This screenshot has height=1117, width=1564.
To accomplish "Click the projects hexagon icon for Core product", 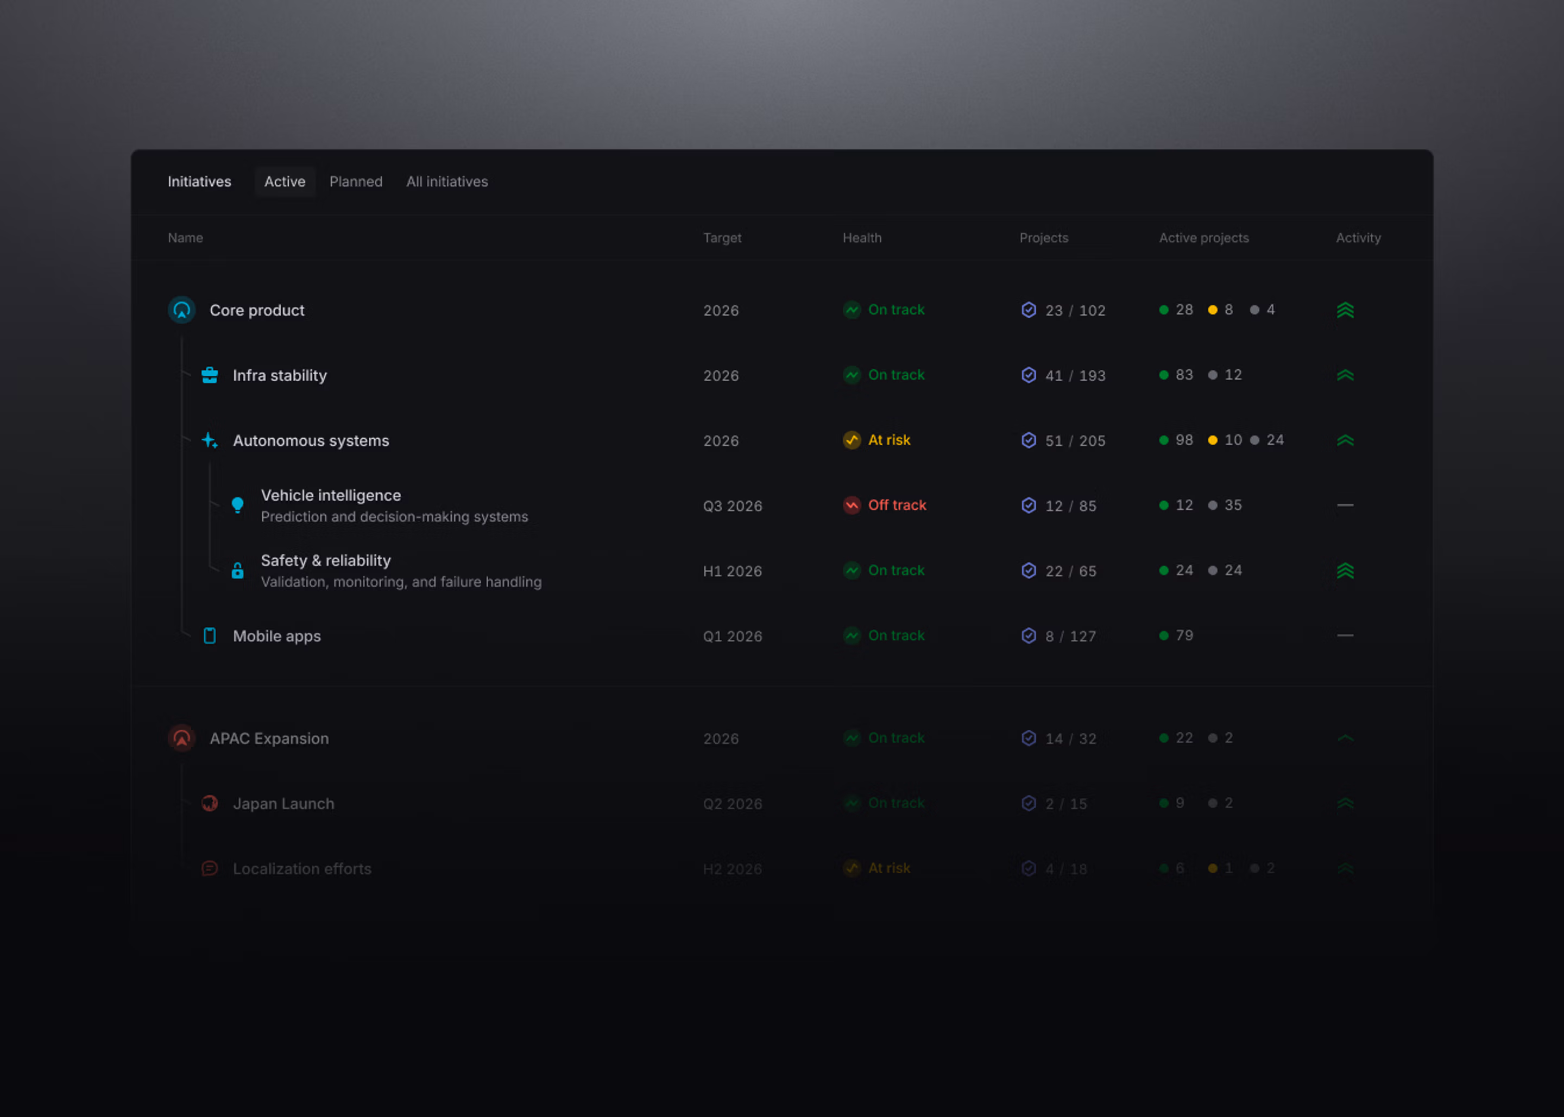I will click(1028, 310).
